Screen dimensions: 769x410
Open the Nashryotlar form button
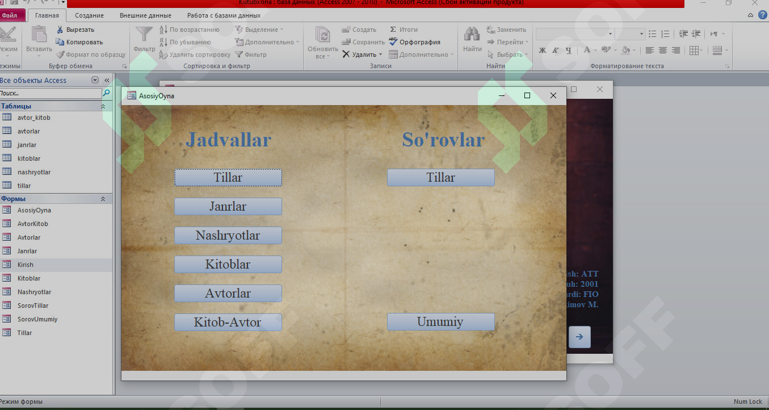coord(228,236)
